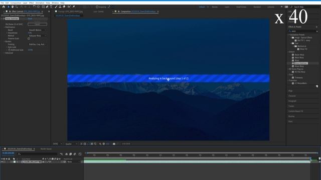Open the Framing Stabilize, Crop dropdown

point(37,44)
